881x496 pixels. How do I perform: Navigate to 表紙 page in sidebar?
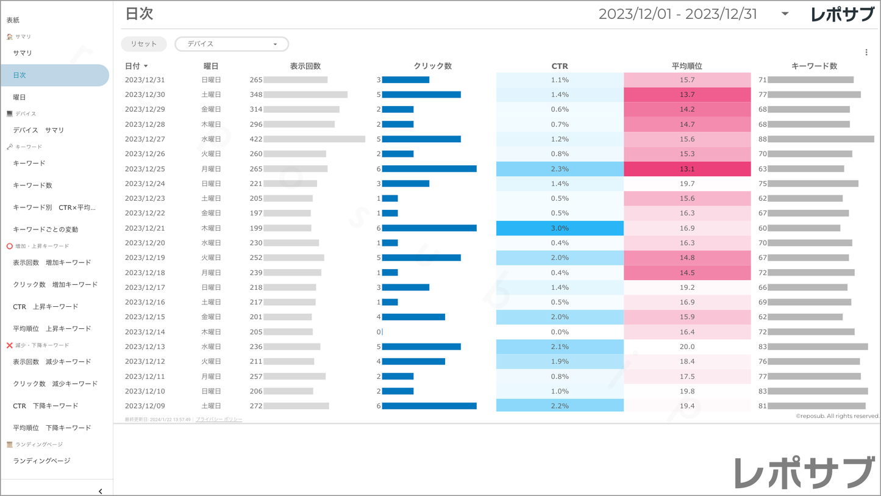coord(13,20)
